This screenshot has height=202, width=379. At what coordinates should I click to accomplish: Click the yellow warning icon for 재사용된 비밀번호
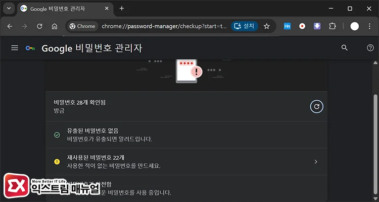[x=57, y=162]
